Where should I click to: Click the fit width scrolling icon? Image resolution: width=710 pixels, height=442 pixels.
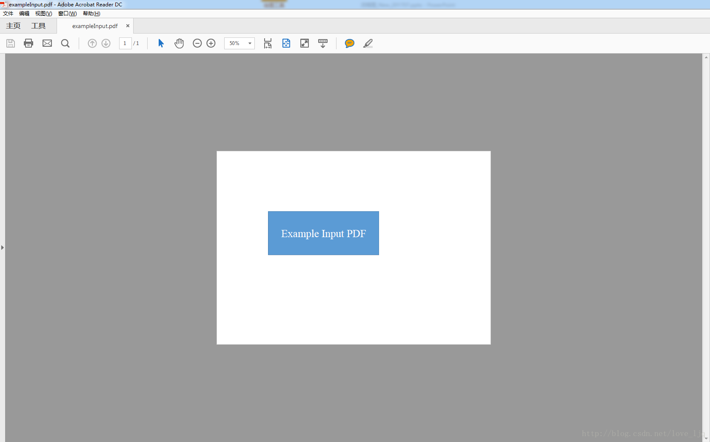click(x=268, y=43)
